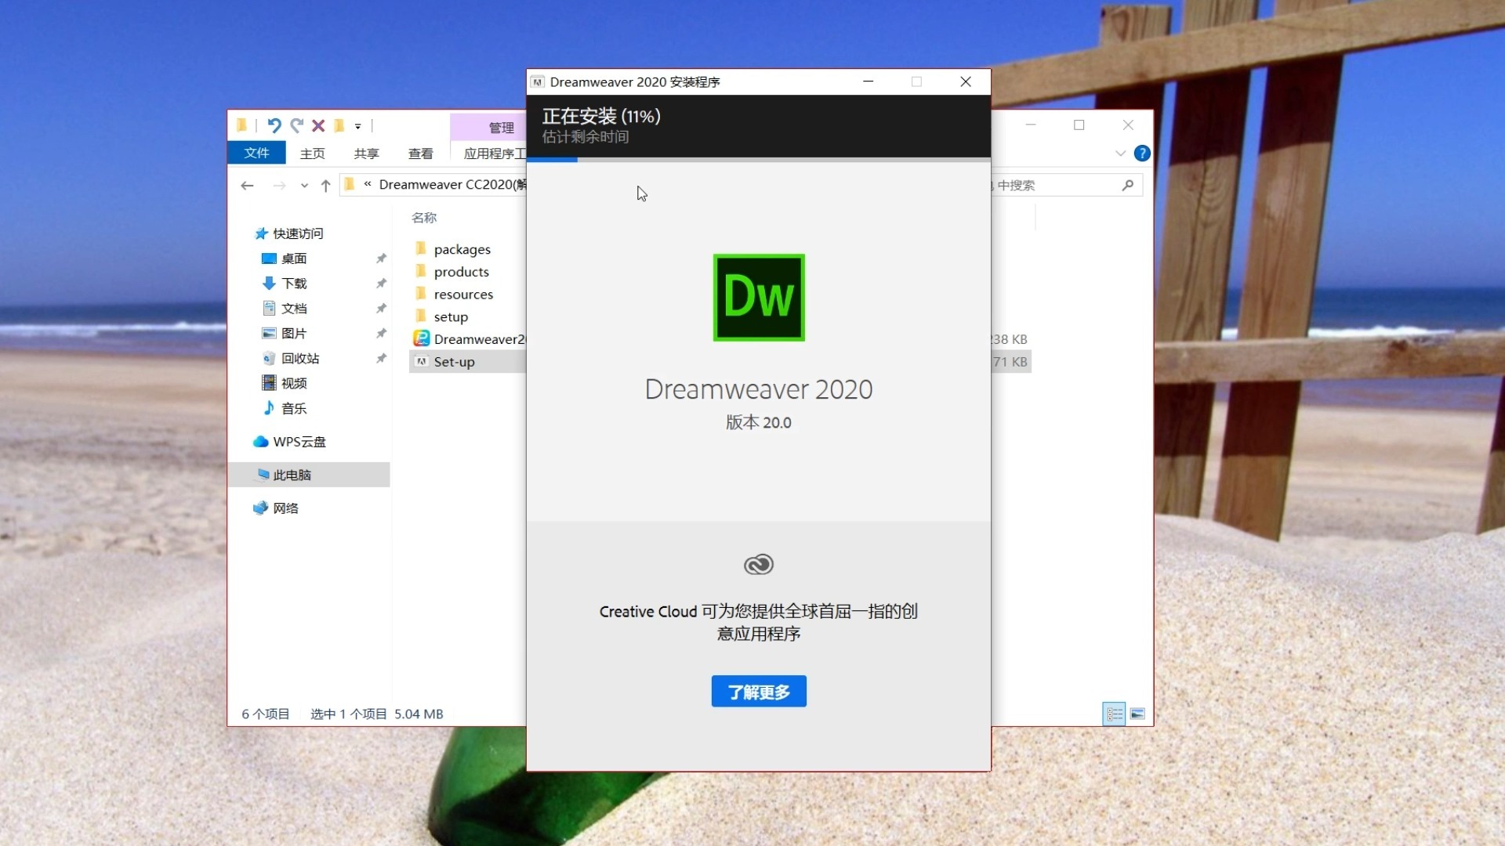Sort by 名称 column header
Screen dimensions: 1505x846
[x=424, y=218]
